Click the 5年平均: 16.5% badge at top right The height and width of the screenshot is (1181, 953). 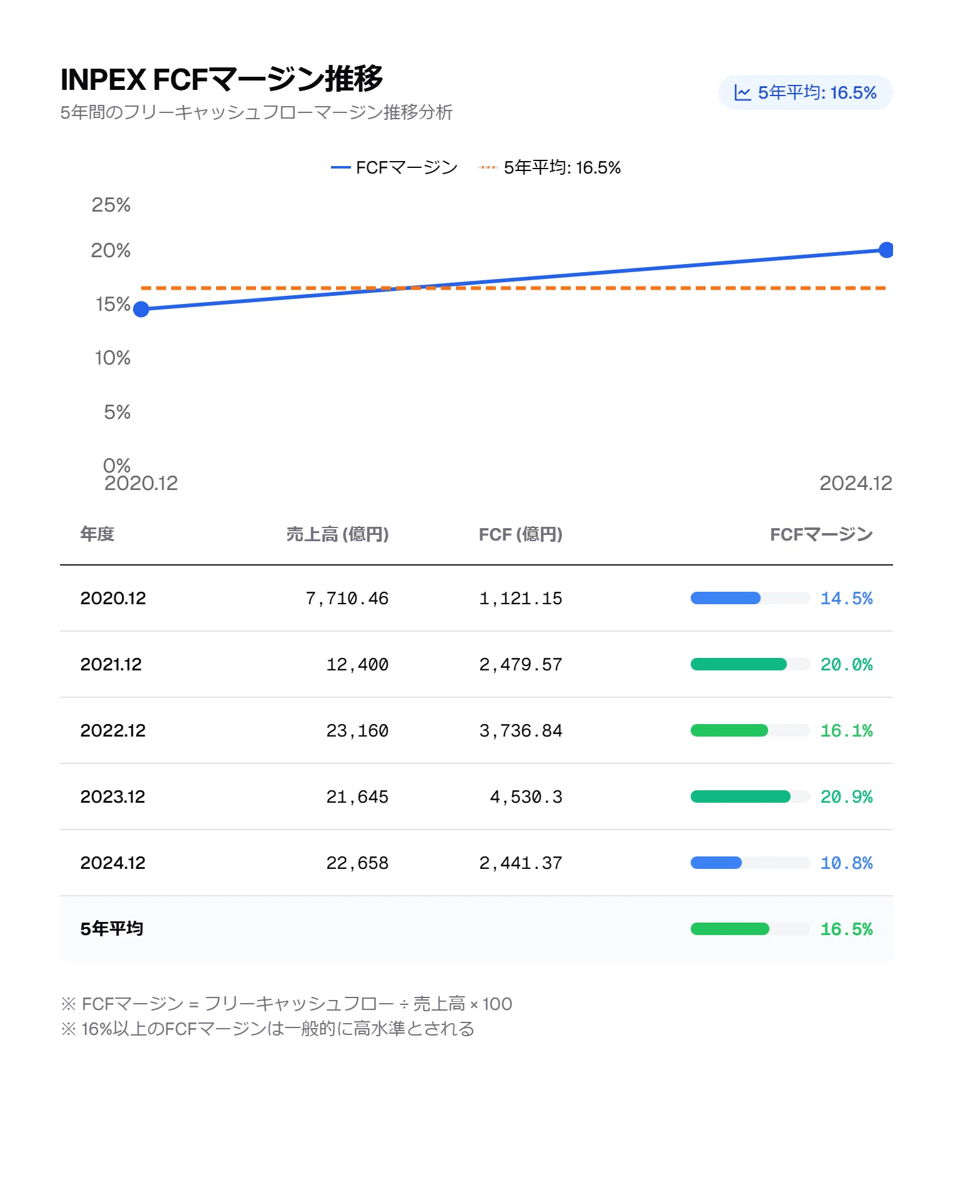[805, 92]
